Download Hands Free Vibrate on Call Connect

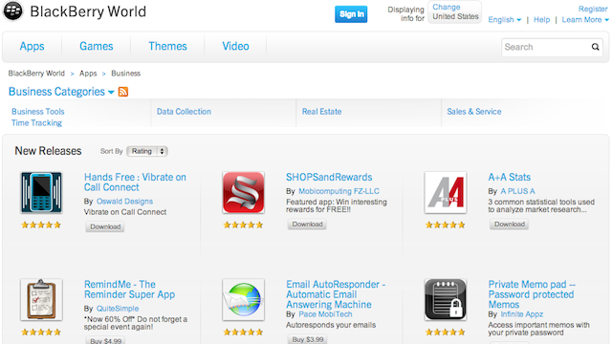click(x=105, y=226)
